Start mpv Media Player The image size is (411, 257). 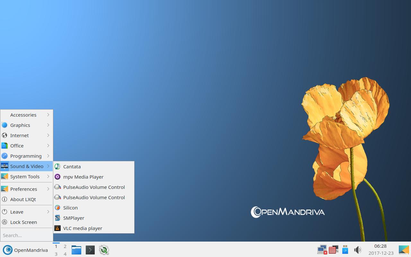[x=83, y=177]
